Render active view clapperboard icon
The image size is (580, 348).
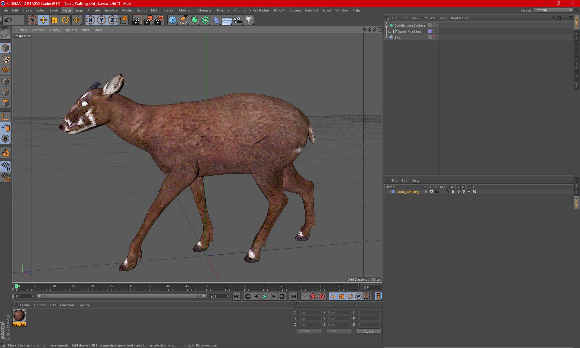[x=137, y=20]
